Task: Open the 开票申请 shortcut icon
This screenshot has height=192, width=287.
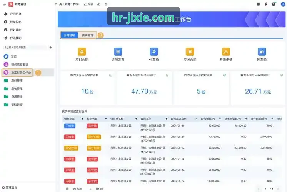Action: pos(226,51)
